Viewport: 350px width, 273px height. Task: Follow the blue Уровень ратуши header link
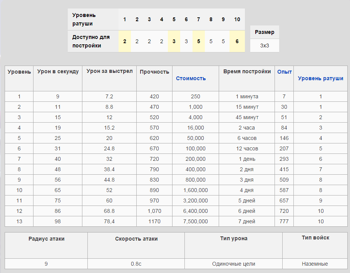click(x=320, y=78)
